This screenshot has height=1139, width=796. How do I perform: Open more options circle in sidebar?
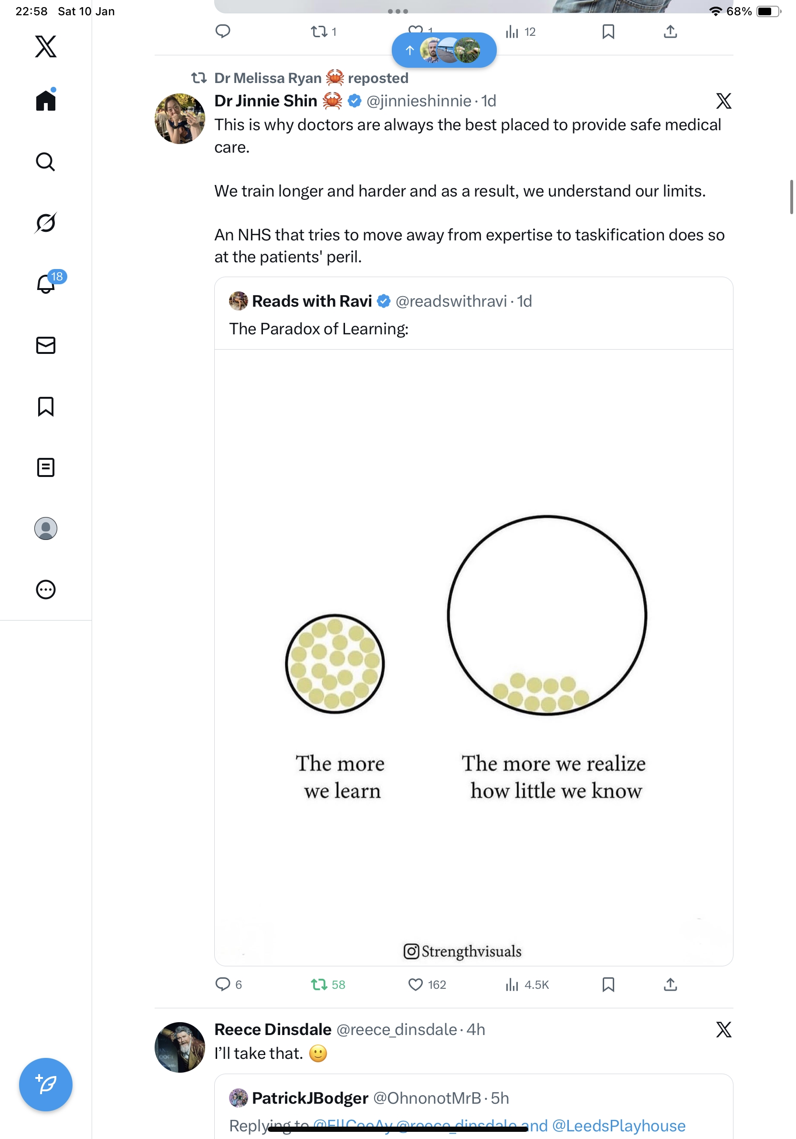pyautogui.click(x=46, y=590)
